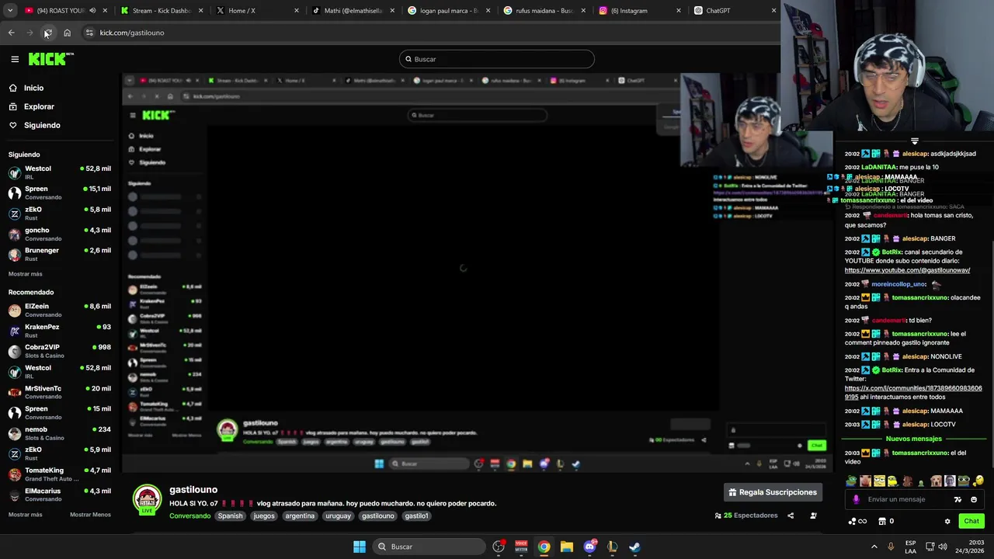Mute the ROAST YOUR tab audio icon
This screenshot has width=994, height=559.
(92, 11)
